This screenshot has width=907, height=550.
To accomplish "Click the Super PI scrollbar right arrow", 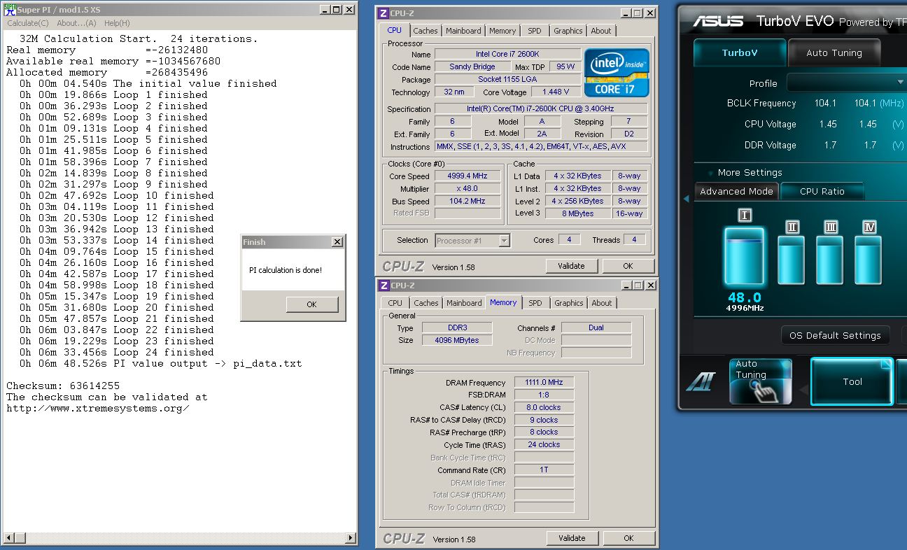I will pyautogui.click(x=351, y=538).
